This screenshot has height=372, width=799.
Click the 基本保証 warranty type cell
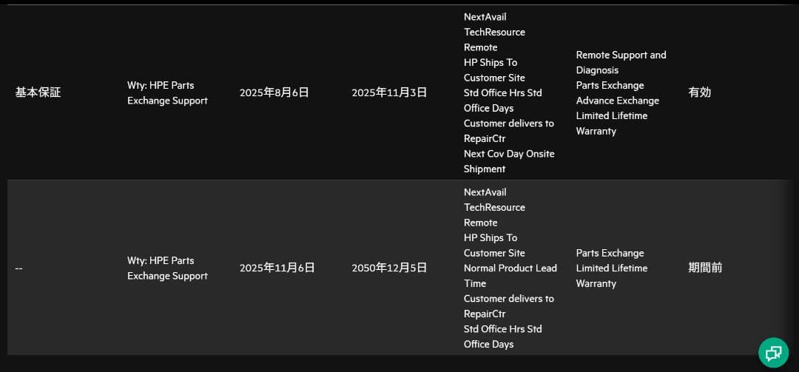(x=38, y=93)
